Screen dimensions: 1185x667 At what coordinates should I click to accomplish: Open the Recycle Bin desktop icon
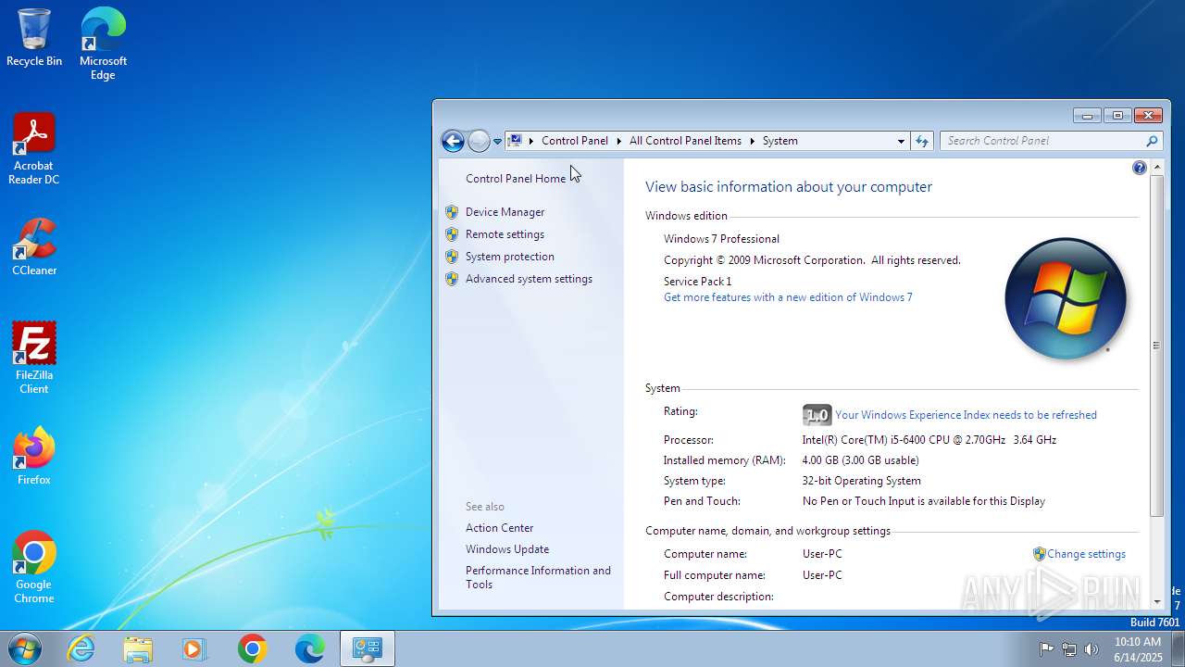pyautogui.click(x=34, y=37)
